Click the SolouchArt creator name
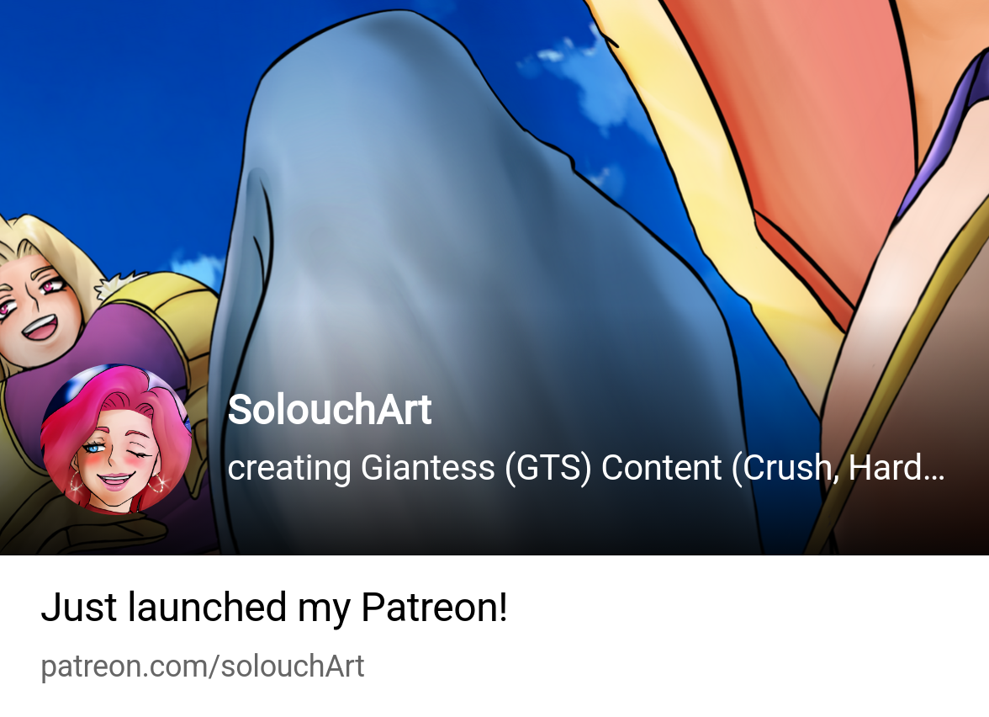This screenshot has height=717, width=989. [x=330, y=410]
